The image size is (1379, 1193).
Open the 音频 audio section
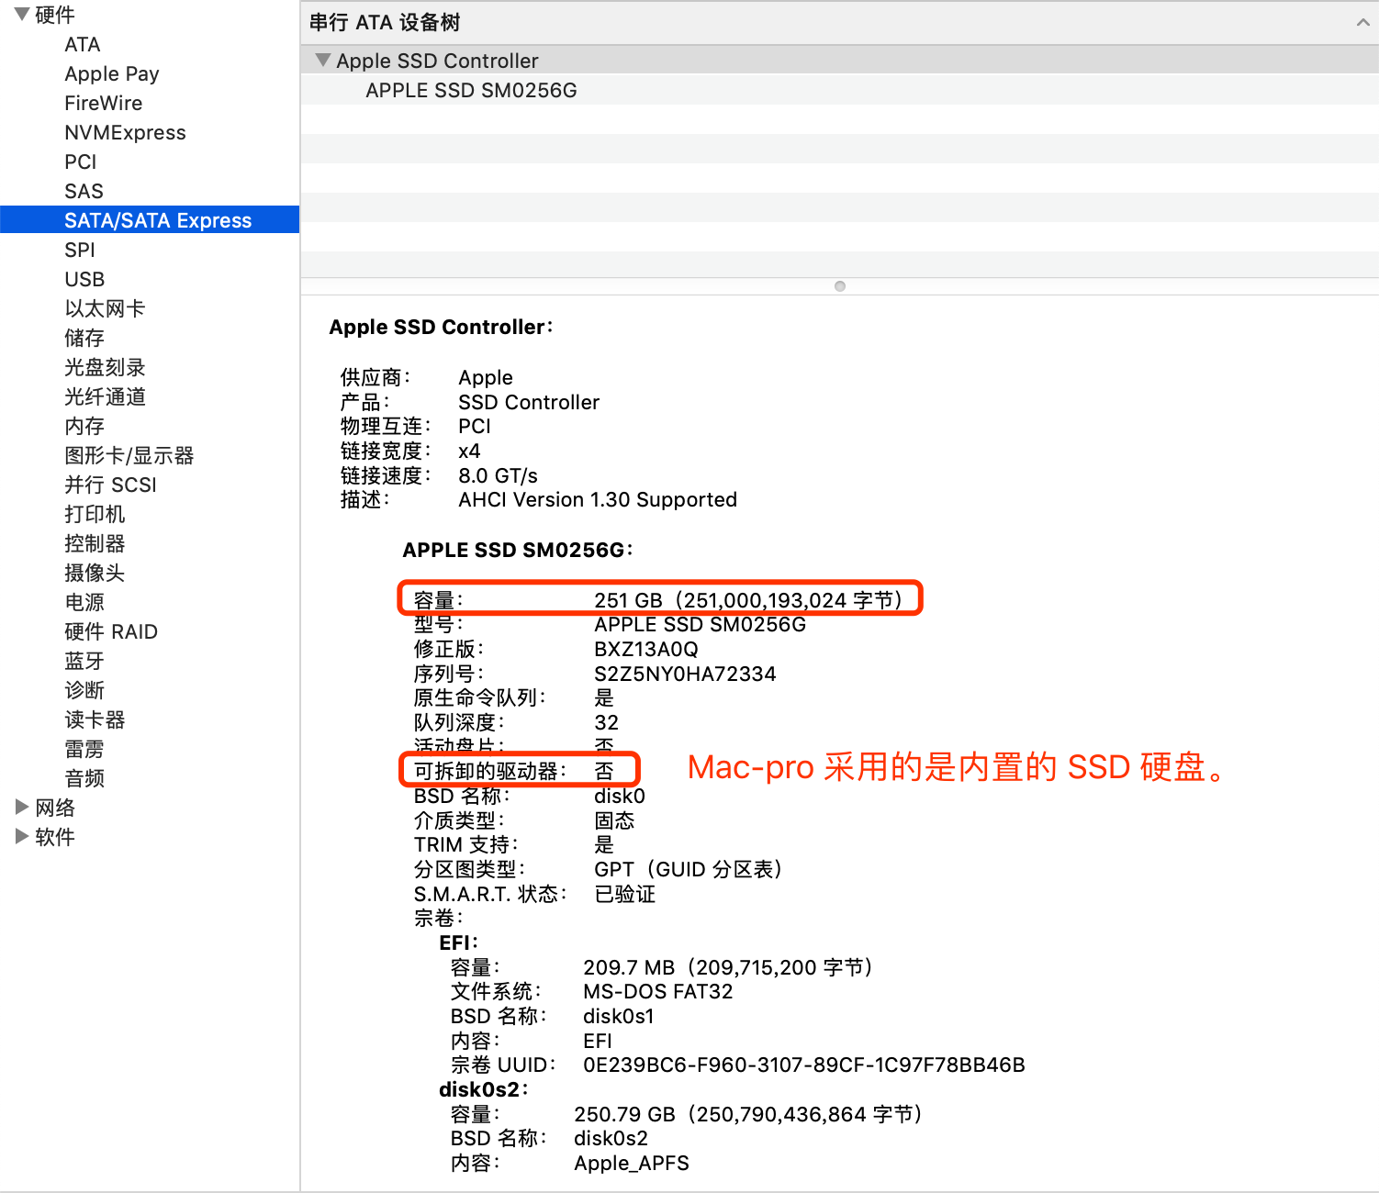84,778
